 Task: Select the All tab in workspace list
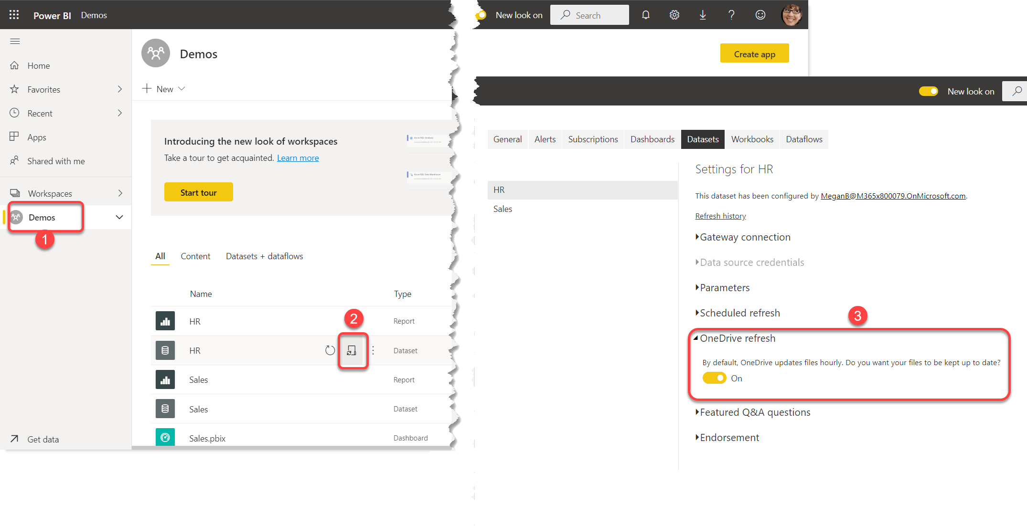pos(160,256)
